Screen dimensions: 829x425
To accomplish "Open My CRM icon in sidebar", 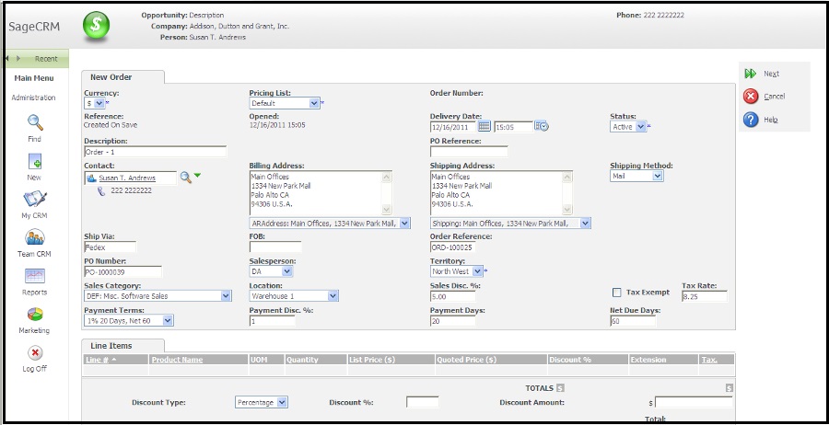I will tap(35, 200).
